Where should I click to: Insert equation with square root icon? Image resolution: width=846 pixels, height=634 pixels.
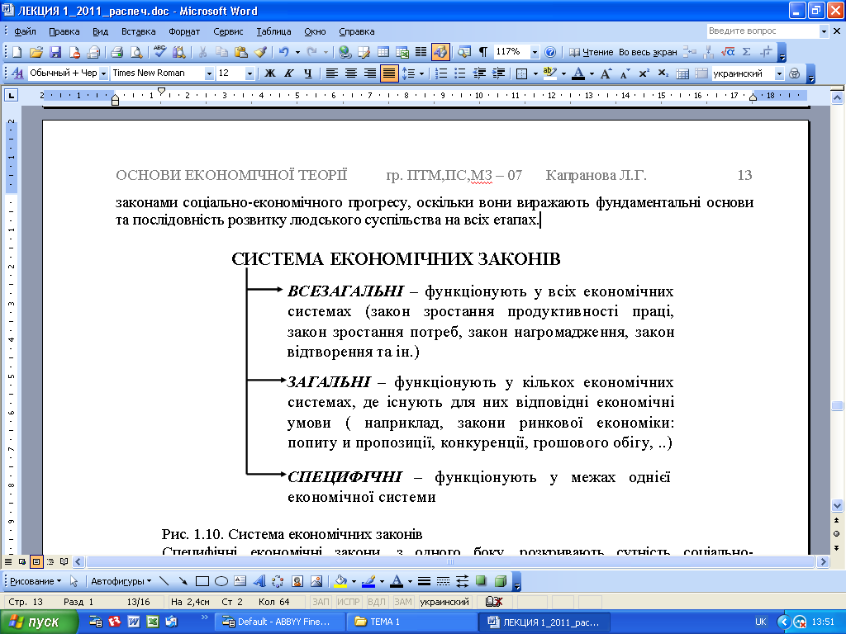pos(728,52)
